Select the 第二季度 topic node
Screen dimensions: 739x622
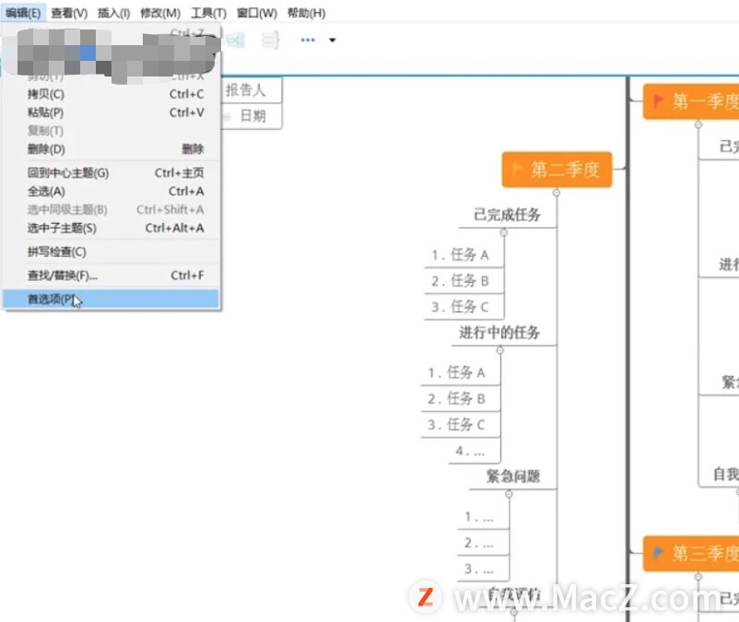pyautogui.click(x=557, y=170)
